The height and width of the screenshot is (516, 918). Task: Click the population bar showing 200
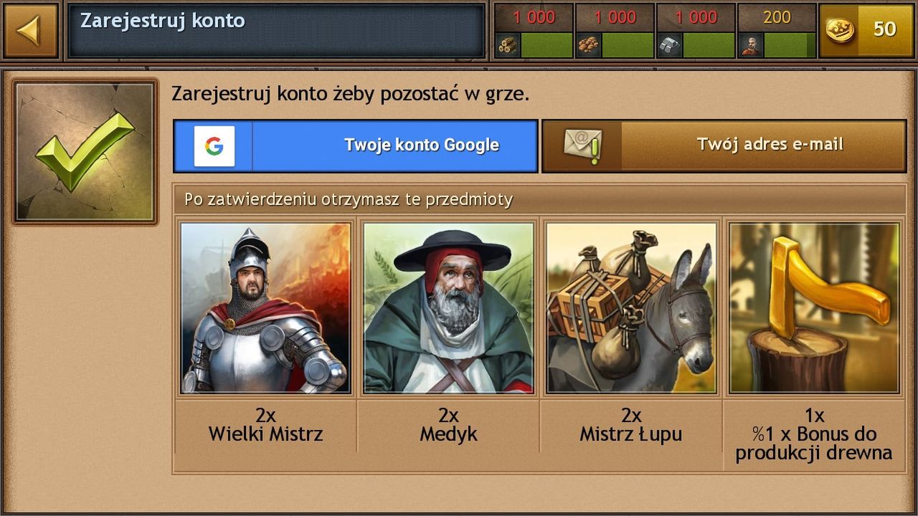click(x=777, y=31)
